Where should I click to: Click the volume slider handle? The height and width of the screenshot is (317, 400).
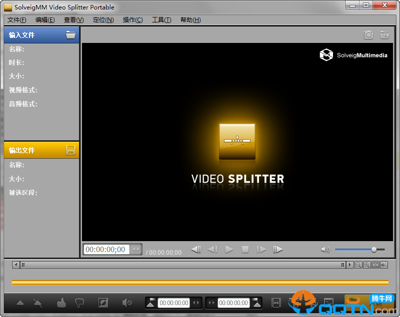click(x=374, y=250)
